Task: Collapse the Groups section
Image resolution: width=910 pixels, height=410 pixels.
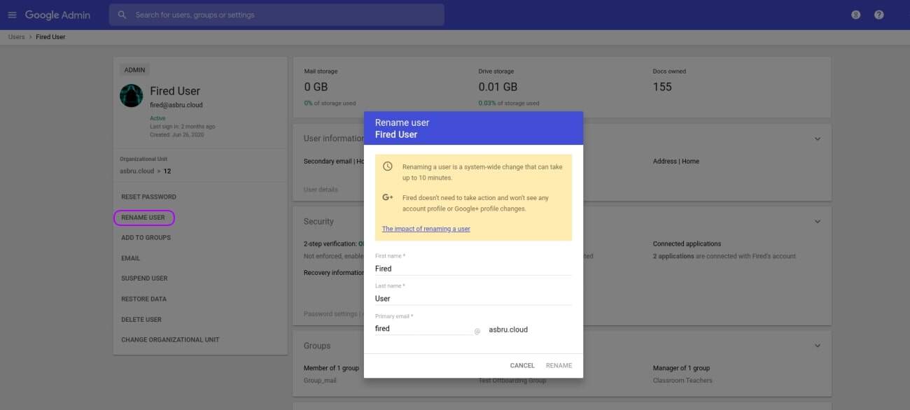Action: (817, 345)
